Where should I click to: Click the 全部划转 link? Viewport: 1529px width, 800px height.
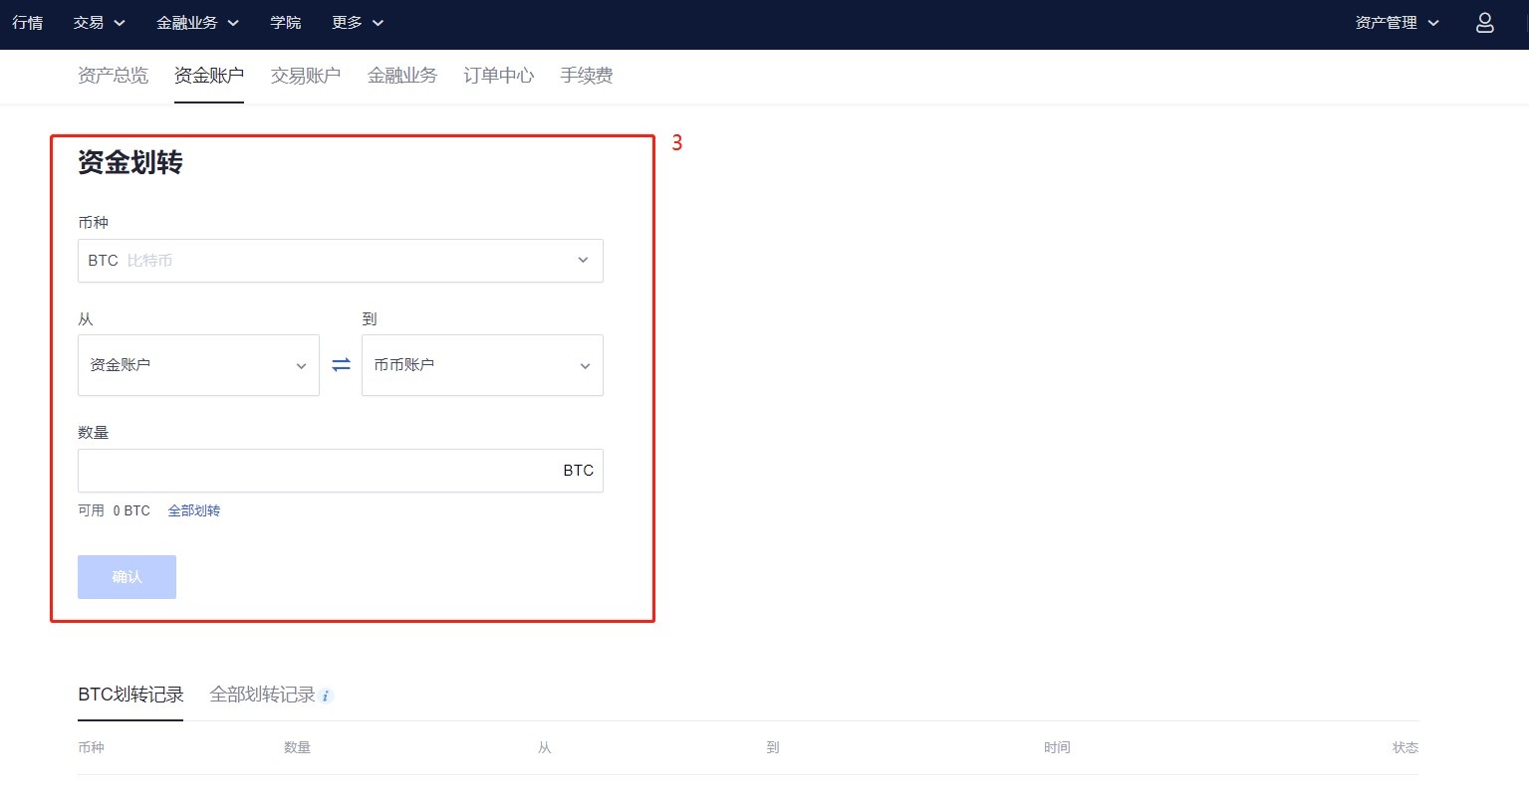[x=194, y=510]
